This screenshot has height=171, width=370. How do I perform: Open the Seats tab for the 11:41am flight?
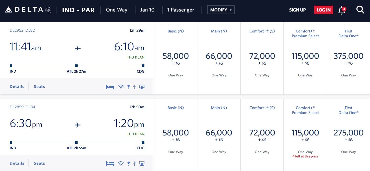[39, 87]
